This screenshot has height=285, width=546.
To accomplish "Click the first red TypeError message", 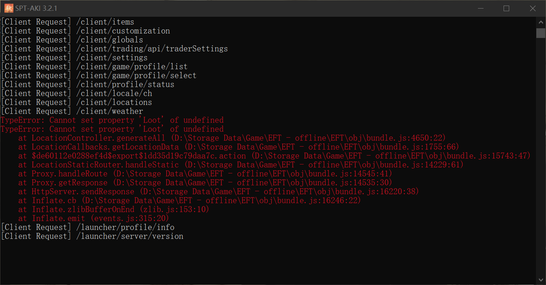I will [x=112, y=120].
